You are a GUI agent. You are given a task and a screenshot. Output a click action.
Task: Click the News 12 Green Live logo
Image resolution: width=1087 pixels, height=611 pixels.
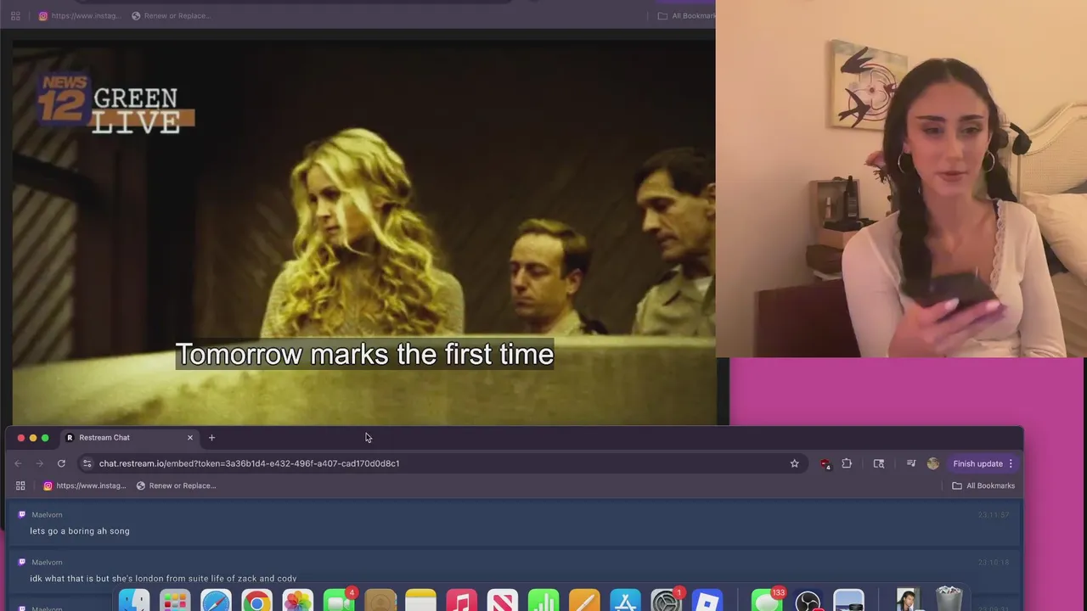pyautogui.click(x=116, y=104)
